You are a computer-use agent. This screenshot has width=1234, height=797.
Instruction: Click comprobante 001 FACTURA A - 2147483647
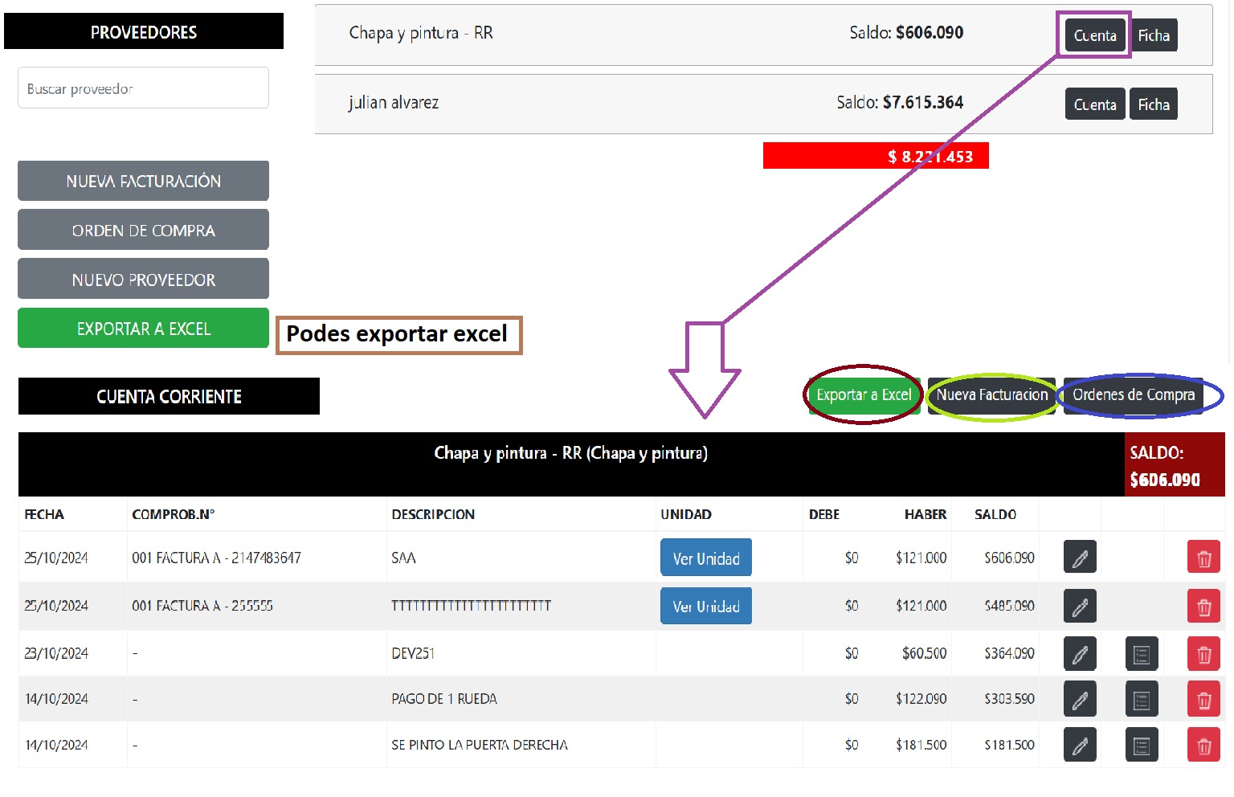tap(216, 558)
